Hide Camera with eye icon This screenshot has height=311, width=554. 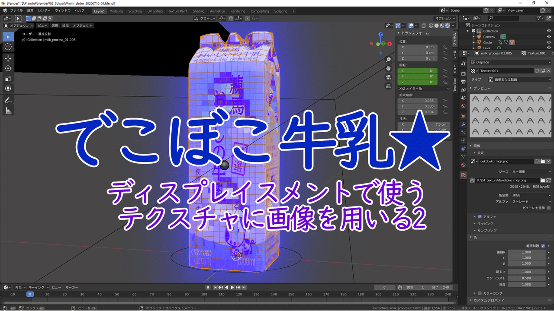tap(549, 37)
